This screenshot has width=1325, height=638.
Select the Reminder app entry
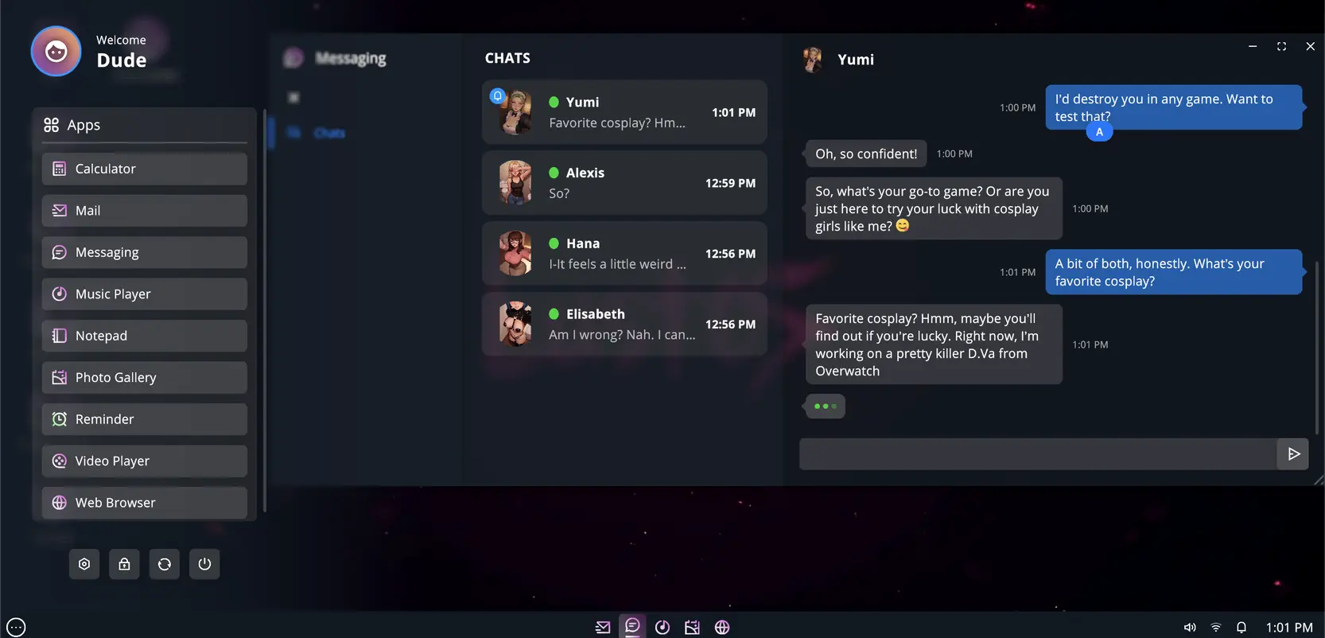coord(145,419)
